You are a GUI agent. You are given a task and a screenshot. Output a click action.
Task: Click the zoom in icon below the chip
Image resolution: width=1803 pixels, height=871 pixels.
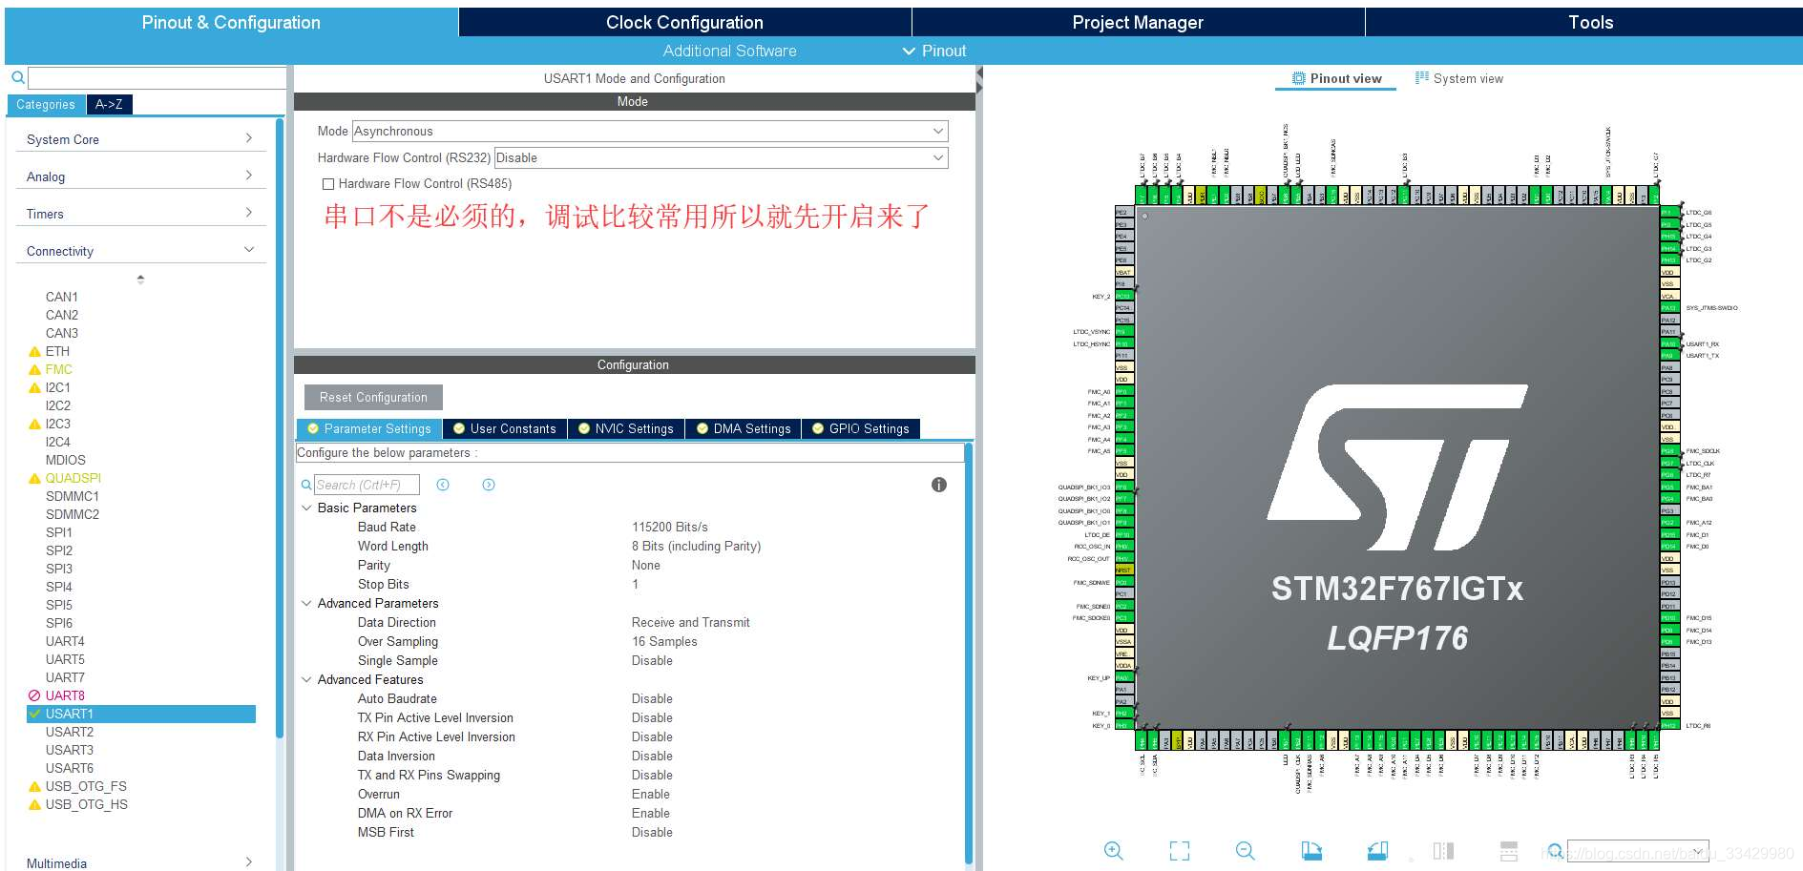(1113, 851)
